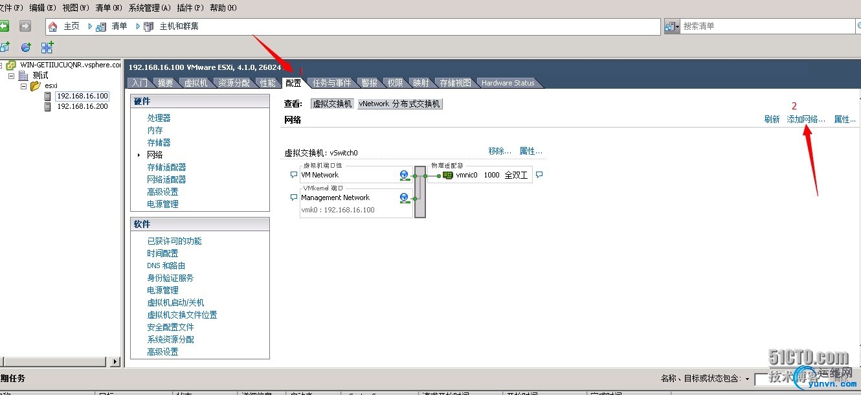The height and width of the screenshot is (395, 861).
Task: Click the add cluster grid toolbar icon
Action: pyautogui.click(x=47, y=47)
